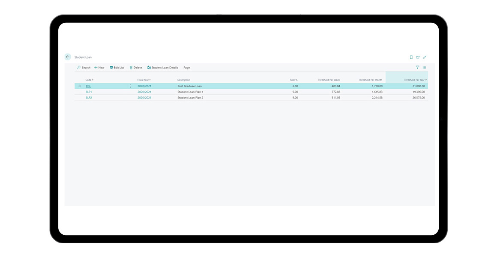Image resolution: width=497 pixels, height=257 pixels.
Task: Sort by the Fiscal Year column header
Action: click(144, 80)
